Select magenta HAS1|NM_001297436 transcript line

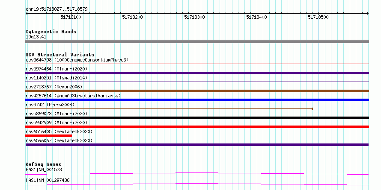tap(197, 184)
